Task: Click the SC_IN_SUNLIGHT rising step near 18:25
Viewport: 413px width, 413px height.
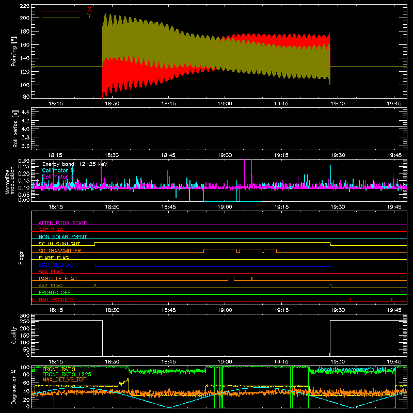Action: (x=95, y=244)
